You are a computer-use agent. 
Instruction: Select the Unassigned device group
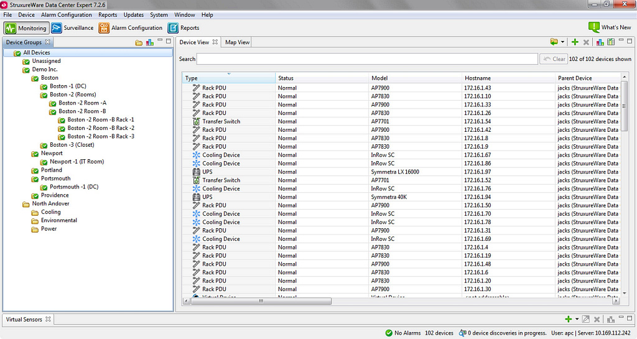(46, 61)
